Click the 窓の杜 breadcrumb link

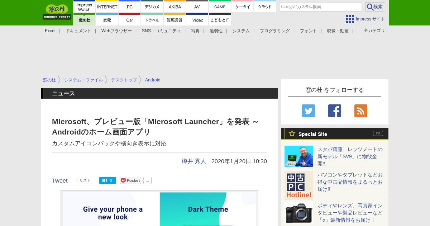coord(49,80)
